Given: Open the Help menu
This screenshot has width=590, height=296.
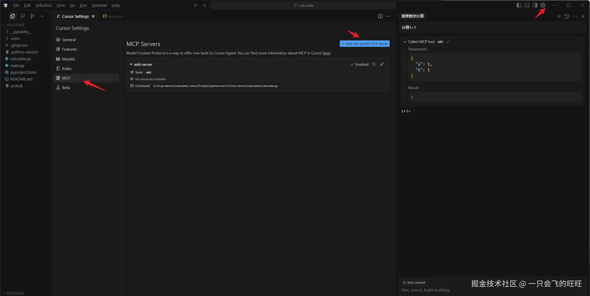Looking at the screenshot, I should (x=116, y=5).
